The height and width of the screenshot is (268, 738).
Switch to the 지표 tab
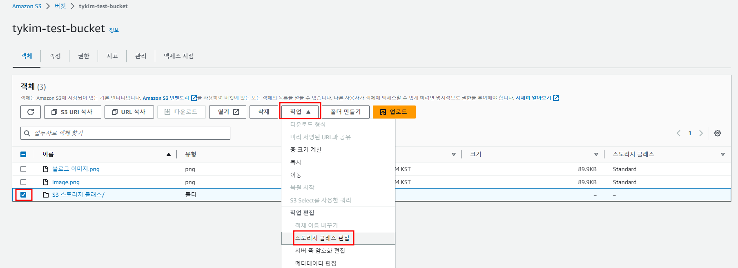coord(112,56)
